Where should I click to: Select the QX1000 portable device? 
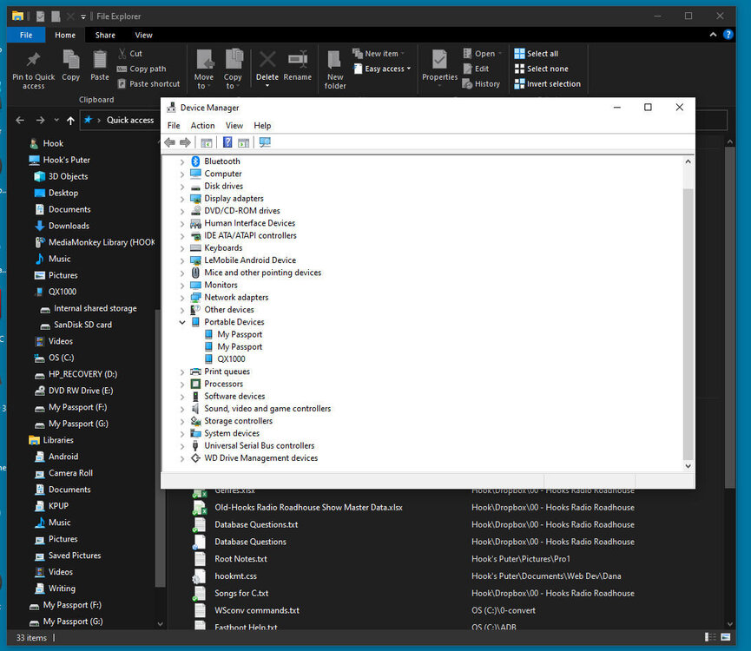pyautogui.click(x=231, y=359)
